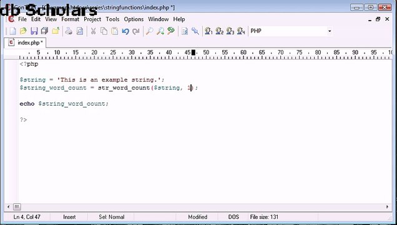Image resolution: width=397 pixels, height=225 pixels.
Task: Open Find with magnifier icon
Action: (149, 31)
